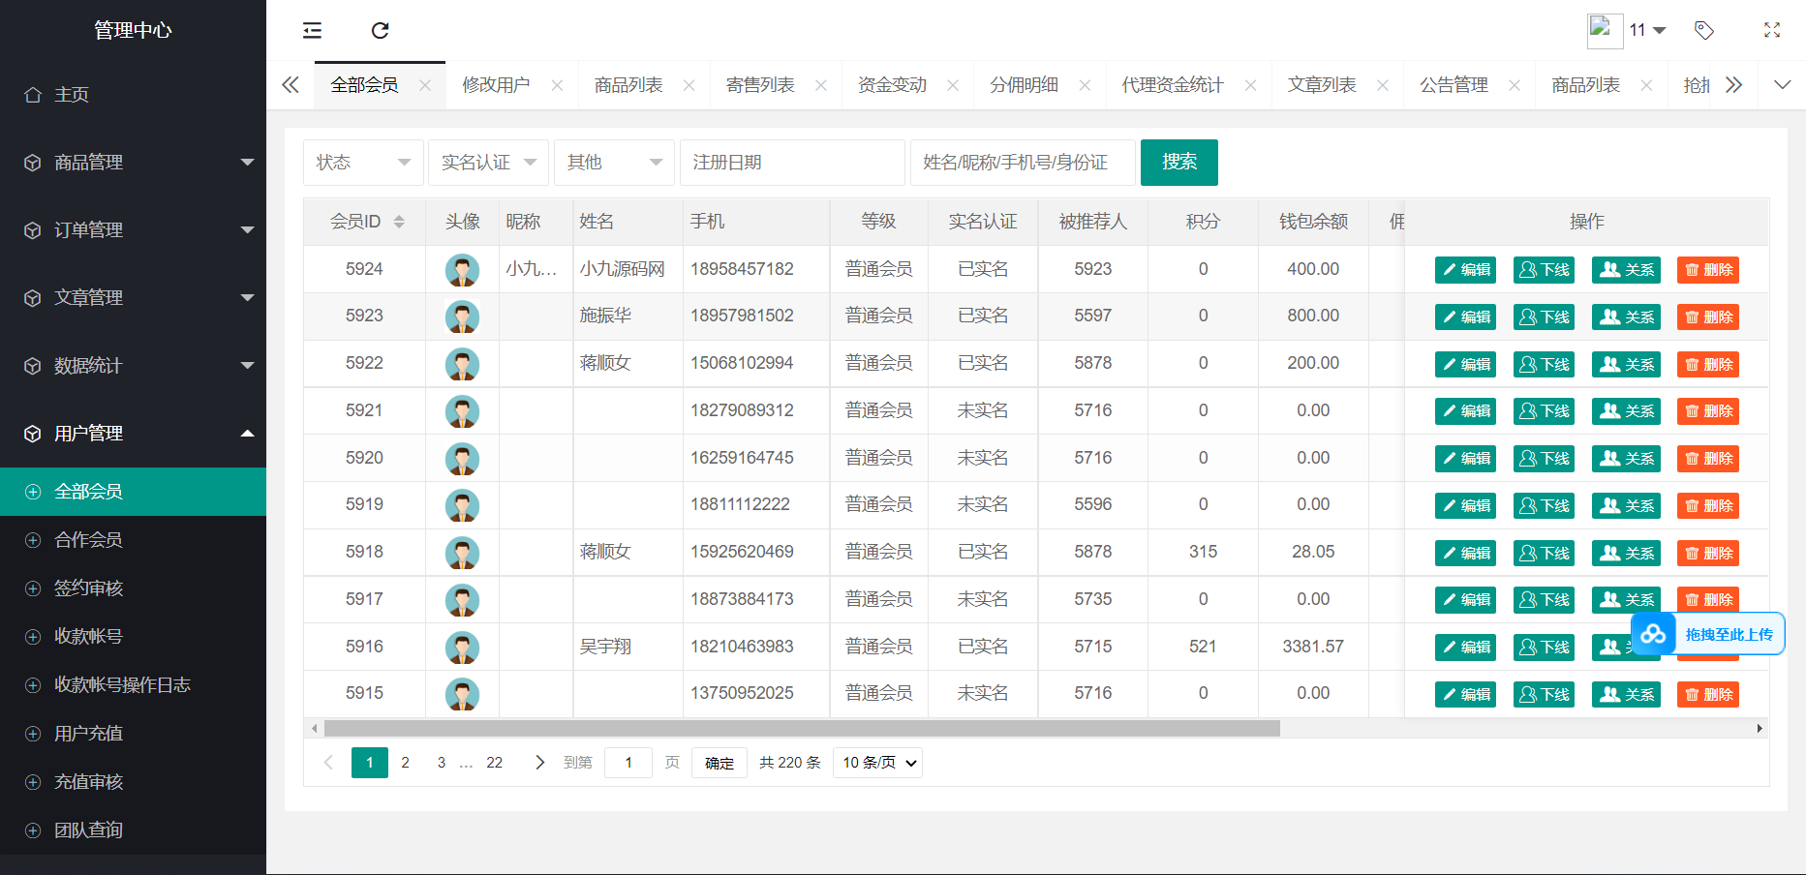Toggle fullscreen mode icon
Image resolution: width=1806 pixels, height=875 pixels.
coord(1772,30)
